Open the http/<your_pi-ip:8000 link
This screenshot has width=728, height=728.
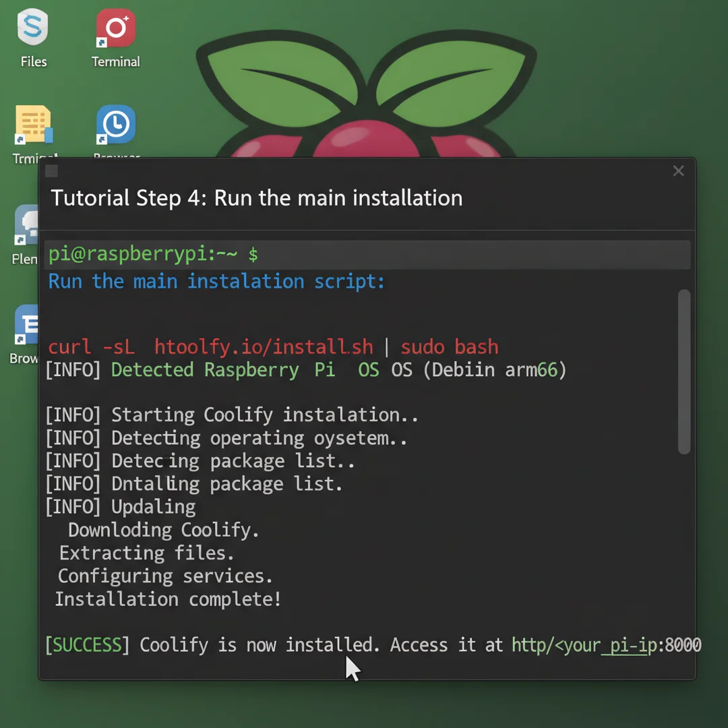click(x=607, y=645)
